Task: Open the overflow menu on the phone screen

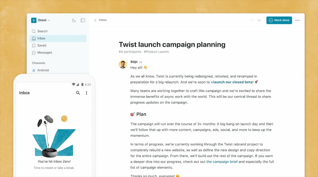Action: click(x=87, y=93)
